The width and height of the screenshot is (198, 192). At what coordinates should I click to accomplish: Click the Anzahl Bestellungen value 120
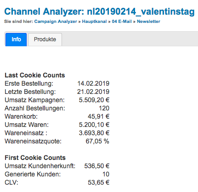[104, 108]
